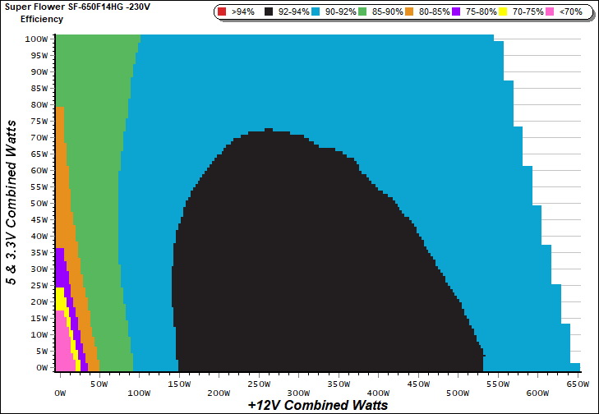Click the 300W tick label on horizontal axis
The image size is (599, 414).
click(x=297, y=393)
